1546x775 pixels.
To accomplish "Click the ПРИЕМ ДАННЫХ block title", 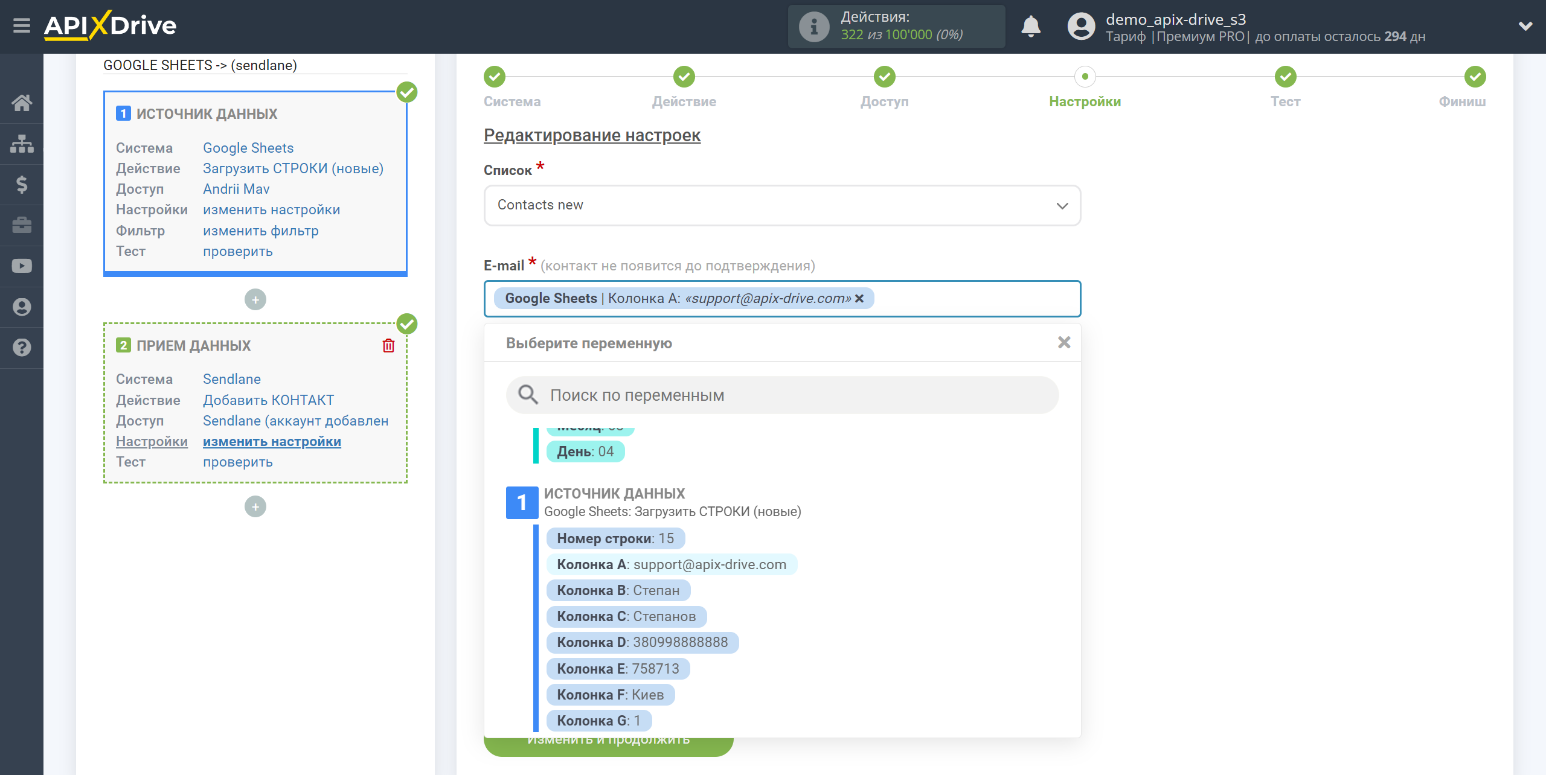I will (193, 346).
